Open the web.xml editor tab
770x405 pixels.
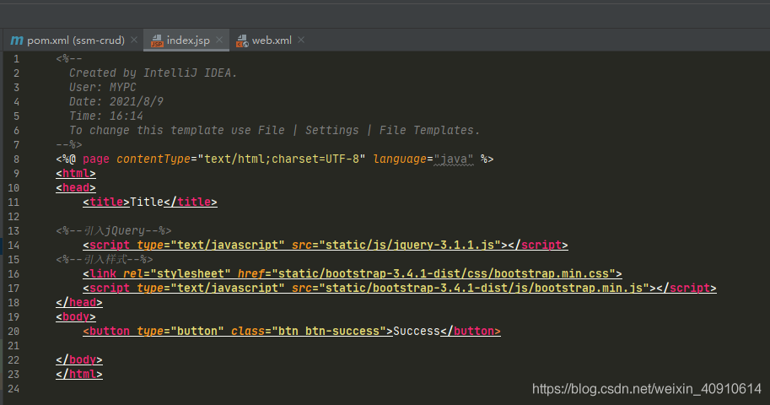point(270,40)
